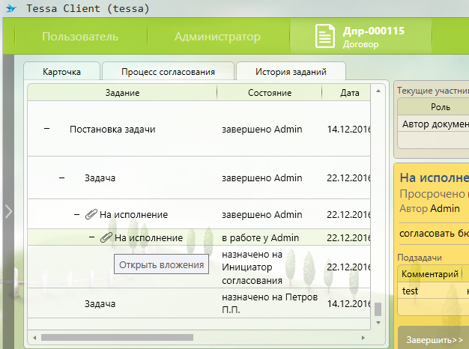Switch to the Карточка tab
The height and width of the screenshot is (349, 469).
click(x=61, y=72)
